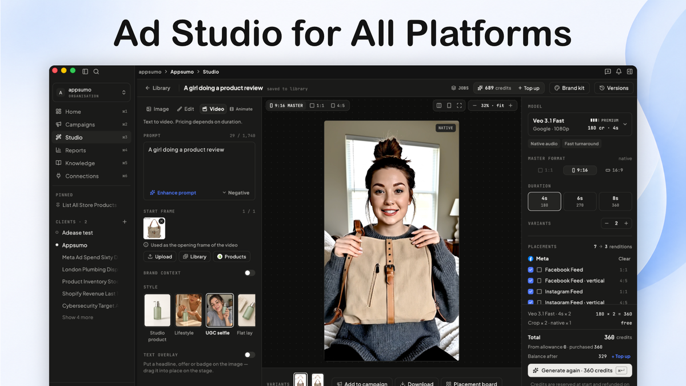
Task: Click fullscreen icon on canvas toolbar
Action: pyautogui.click(x=459, y=105)
